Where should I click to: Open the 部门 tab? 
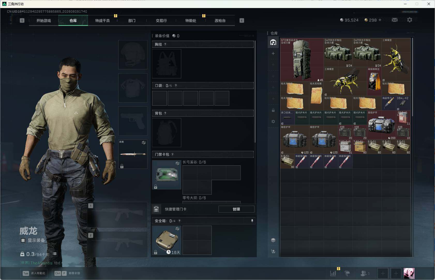point(132,20)
